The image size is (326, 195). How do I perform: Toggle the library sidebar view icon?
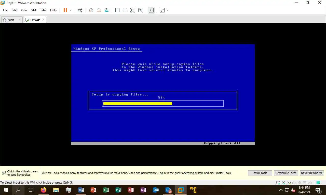(x=117, y=10)
